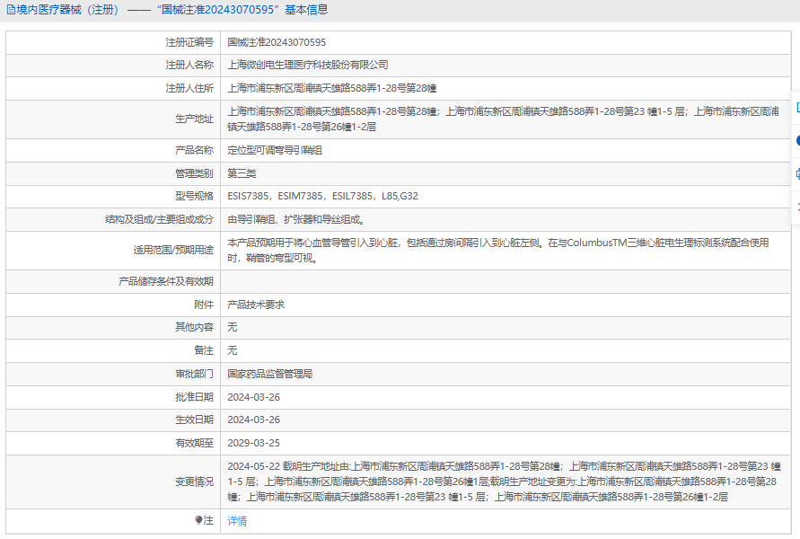The image size is (800, 539).
Task: Click the product name 定位型可调弯导引鞘组
Action: pyautogui.click(x=275, y=150)
